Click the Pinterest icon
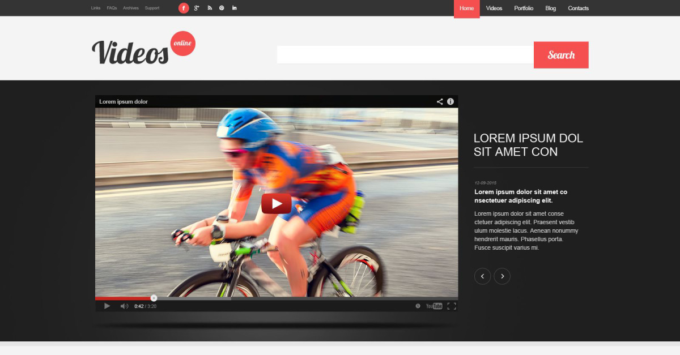Image resolution: width=680 pixels, height=355 pixels. [x=222, y=8]
